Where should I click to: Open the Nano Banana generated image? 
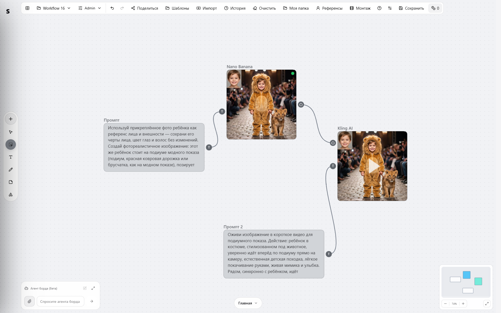261,104
